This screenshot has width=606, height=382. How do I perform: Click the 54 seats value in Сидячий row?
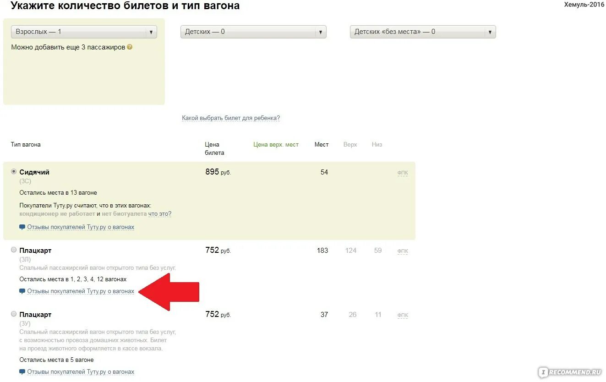[324, 172]
